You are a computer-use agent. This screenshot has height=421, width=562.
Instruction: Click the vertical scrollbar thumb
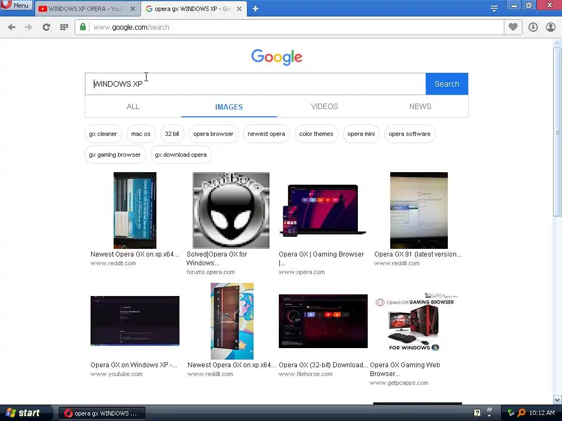(x=558, y=132)
